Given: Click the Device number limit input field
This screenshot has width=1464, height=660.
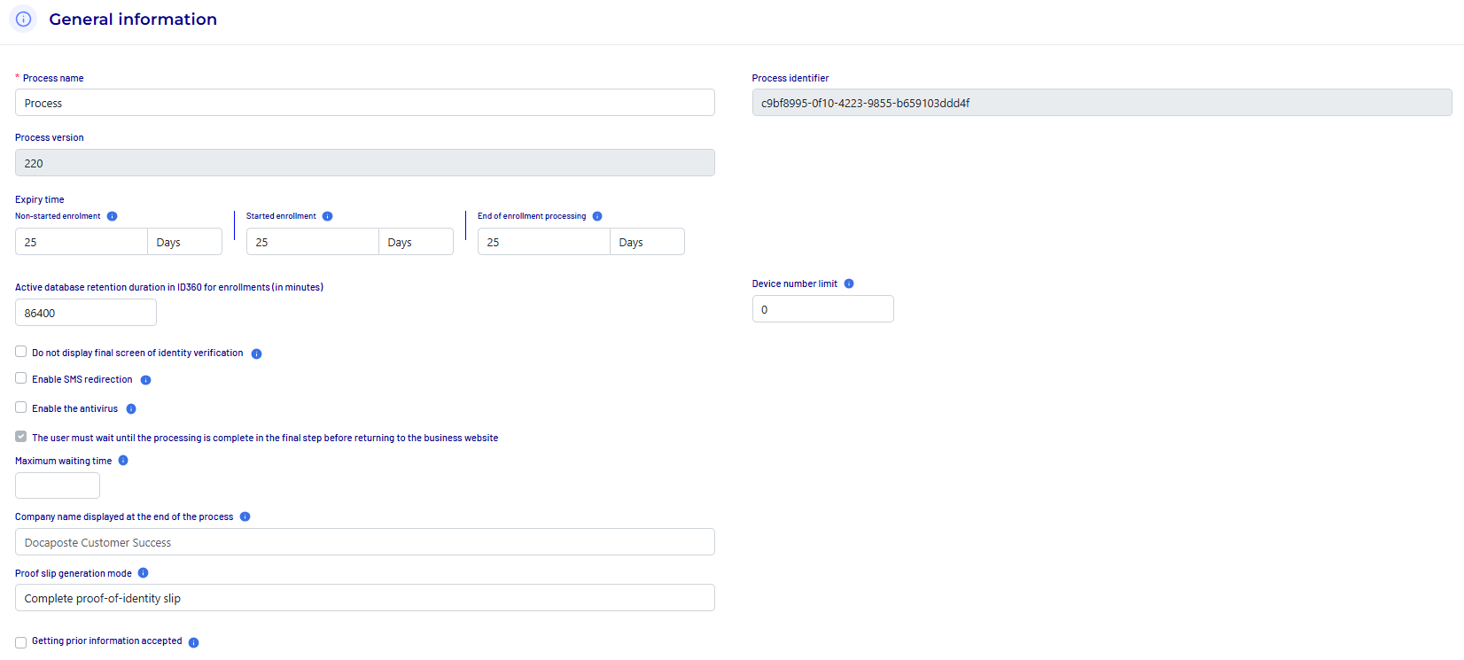Looking at the screenshot, I should 822,309.
